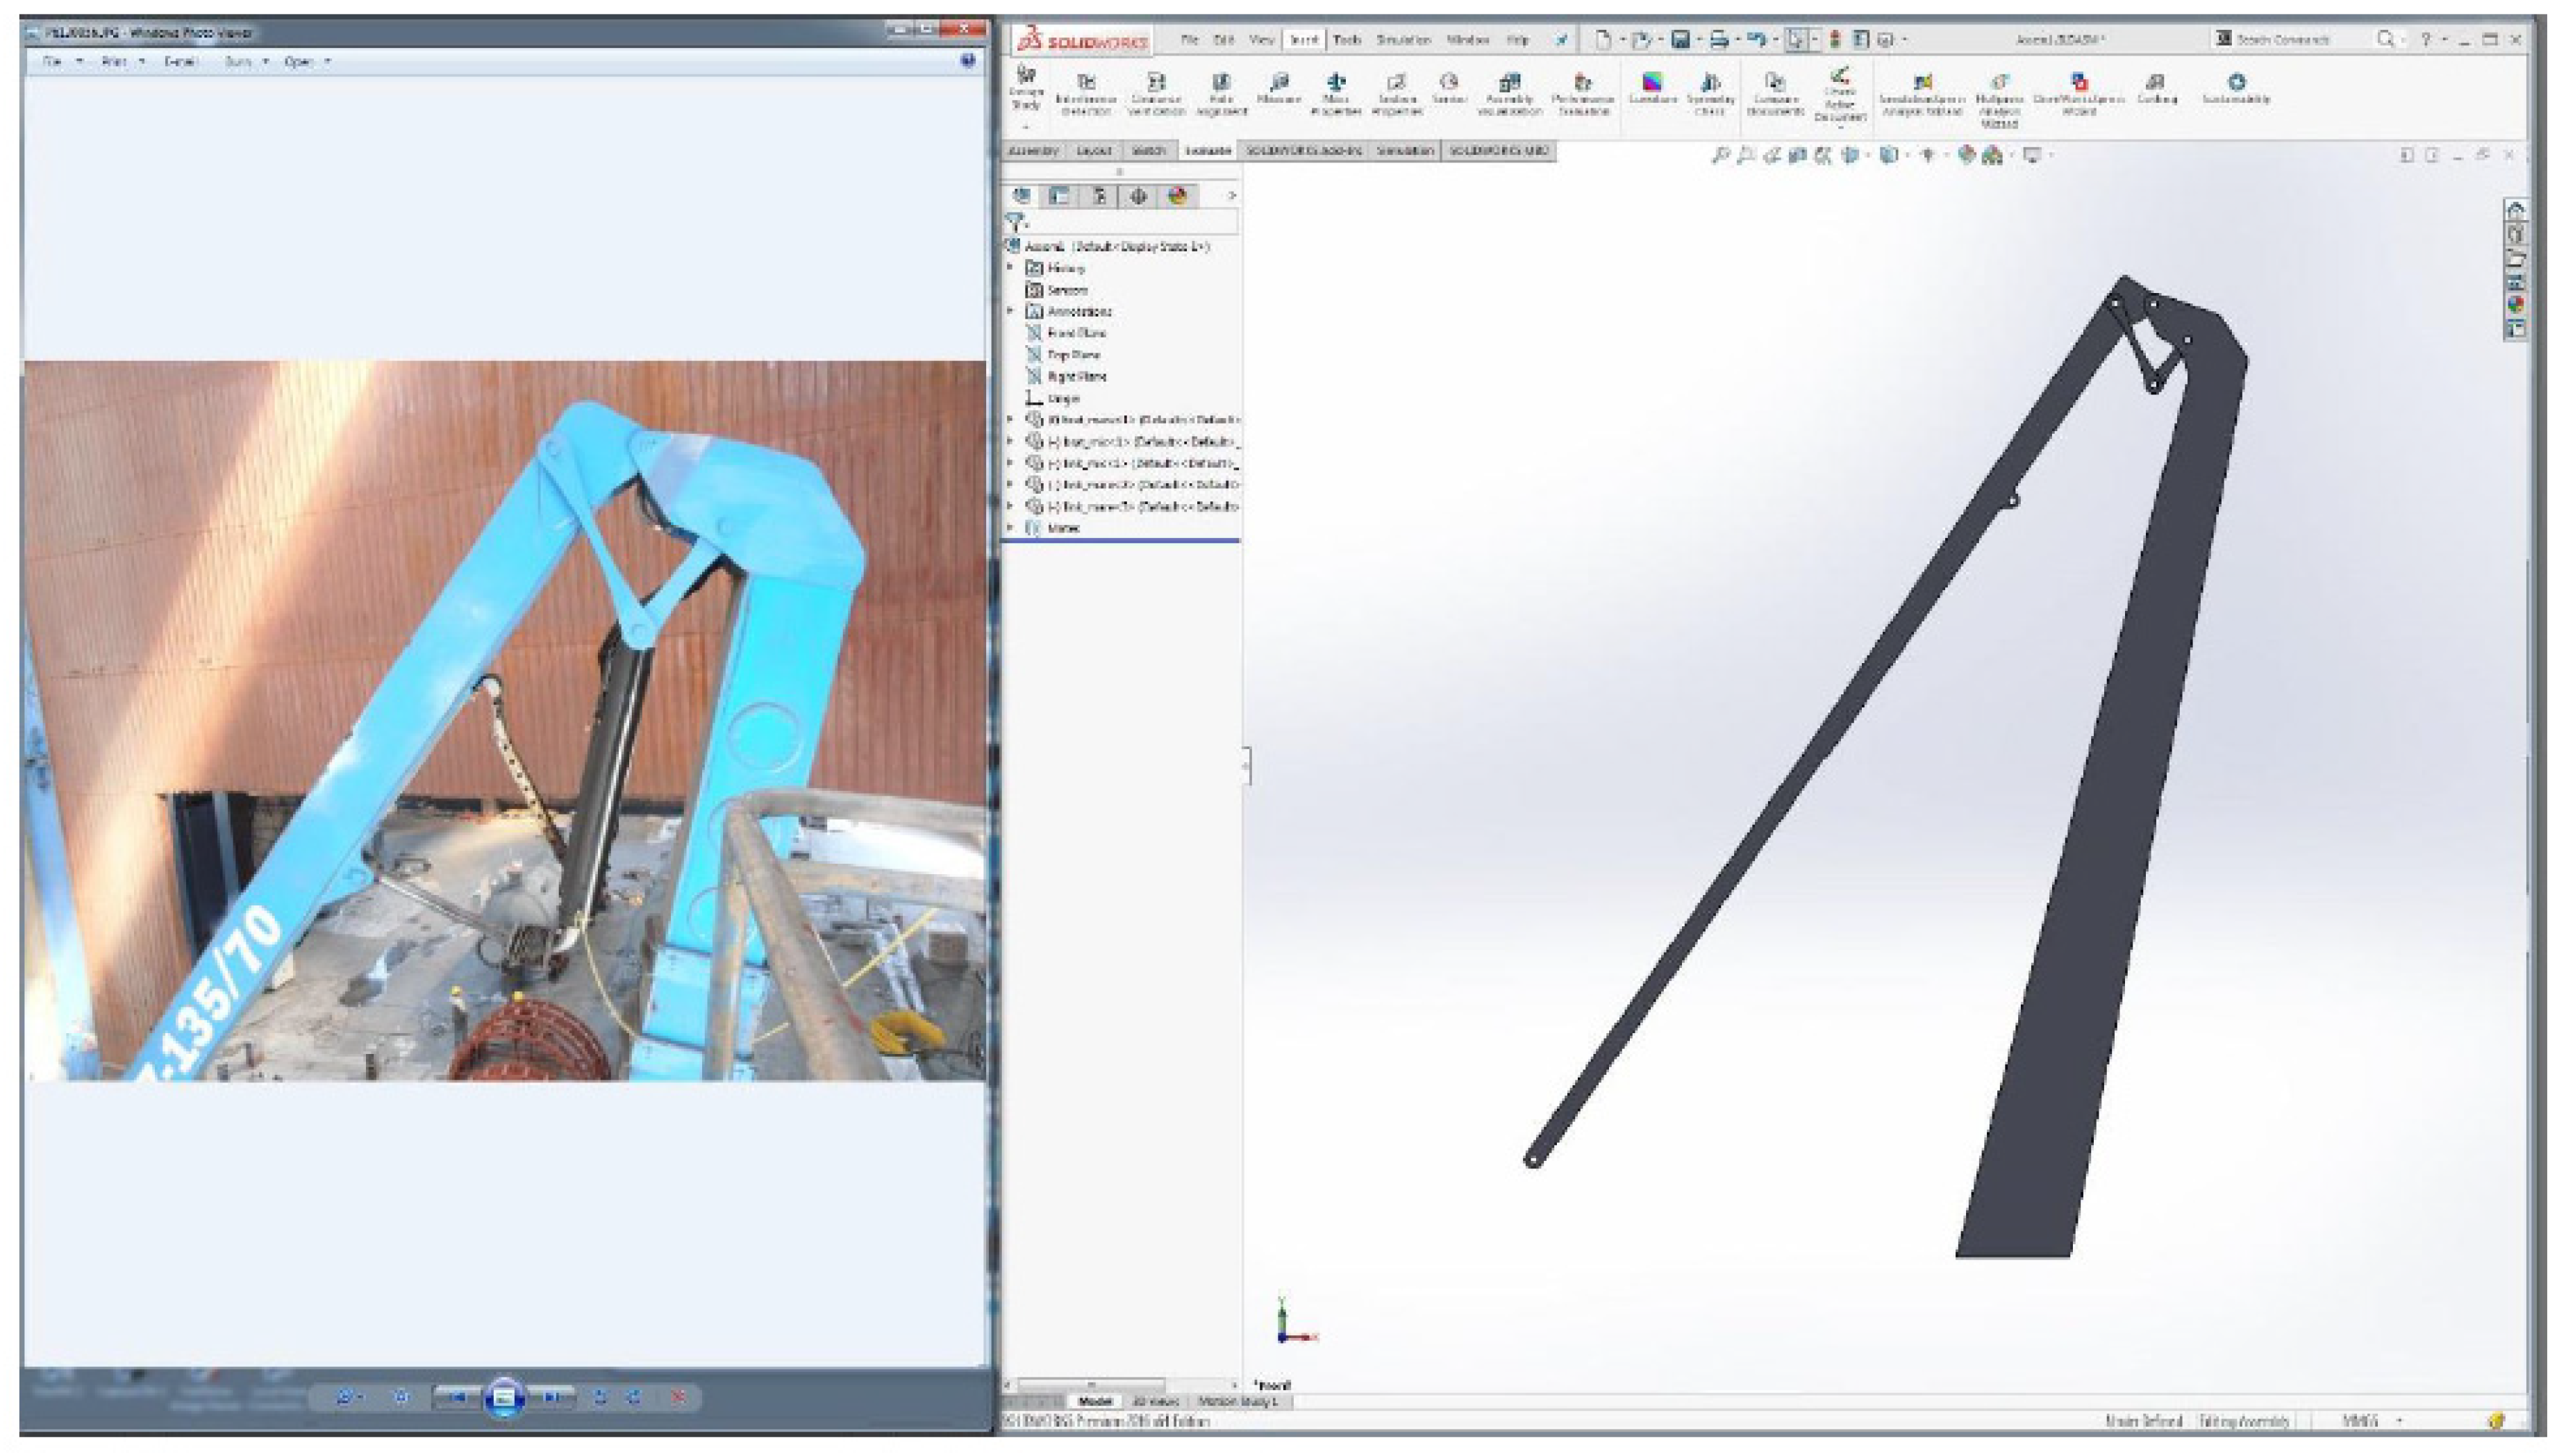Open the DisplayManager tab icon
Image resolution: width=2566 pixels, height=1456 pixels.
(1177, 196)
